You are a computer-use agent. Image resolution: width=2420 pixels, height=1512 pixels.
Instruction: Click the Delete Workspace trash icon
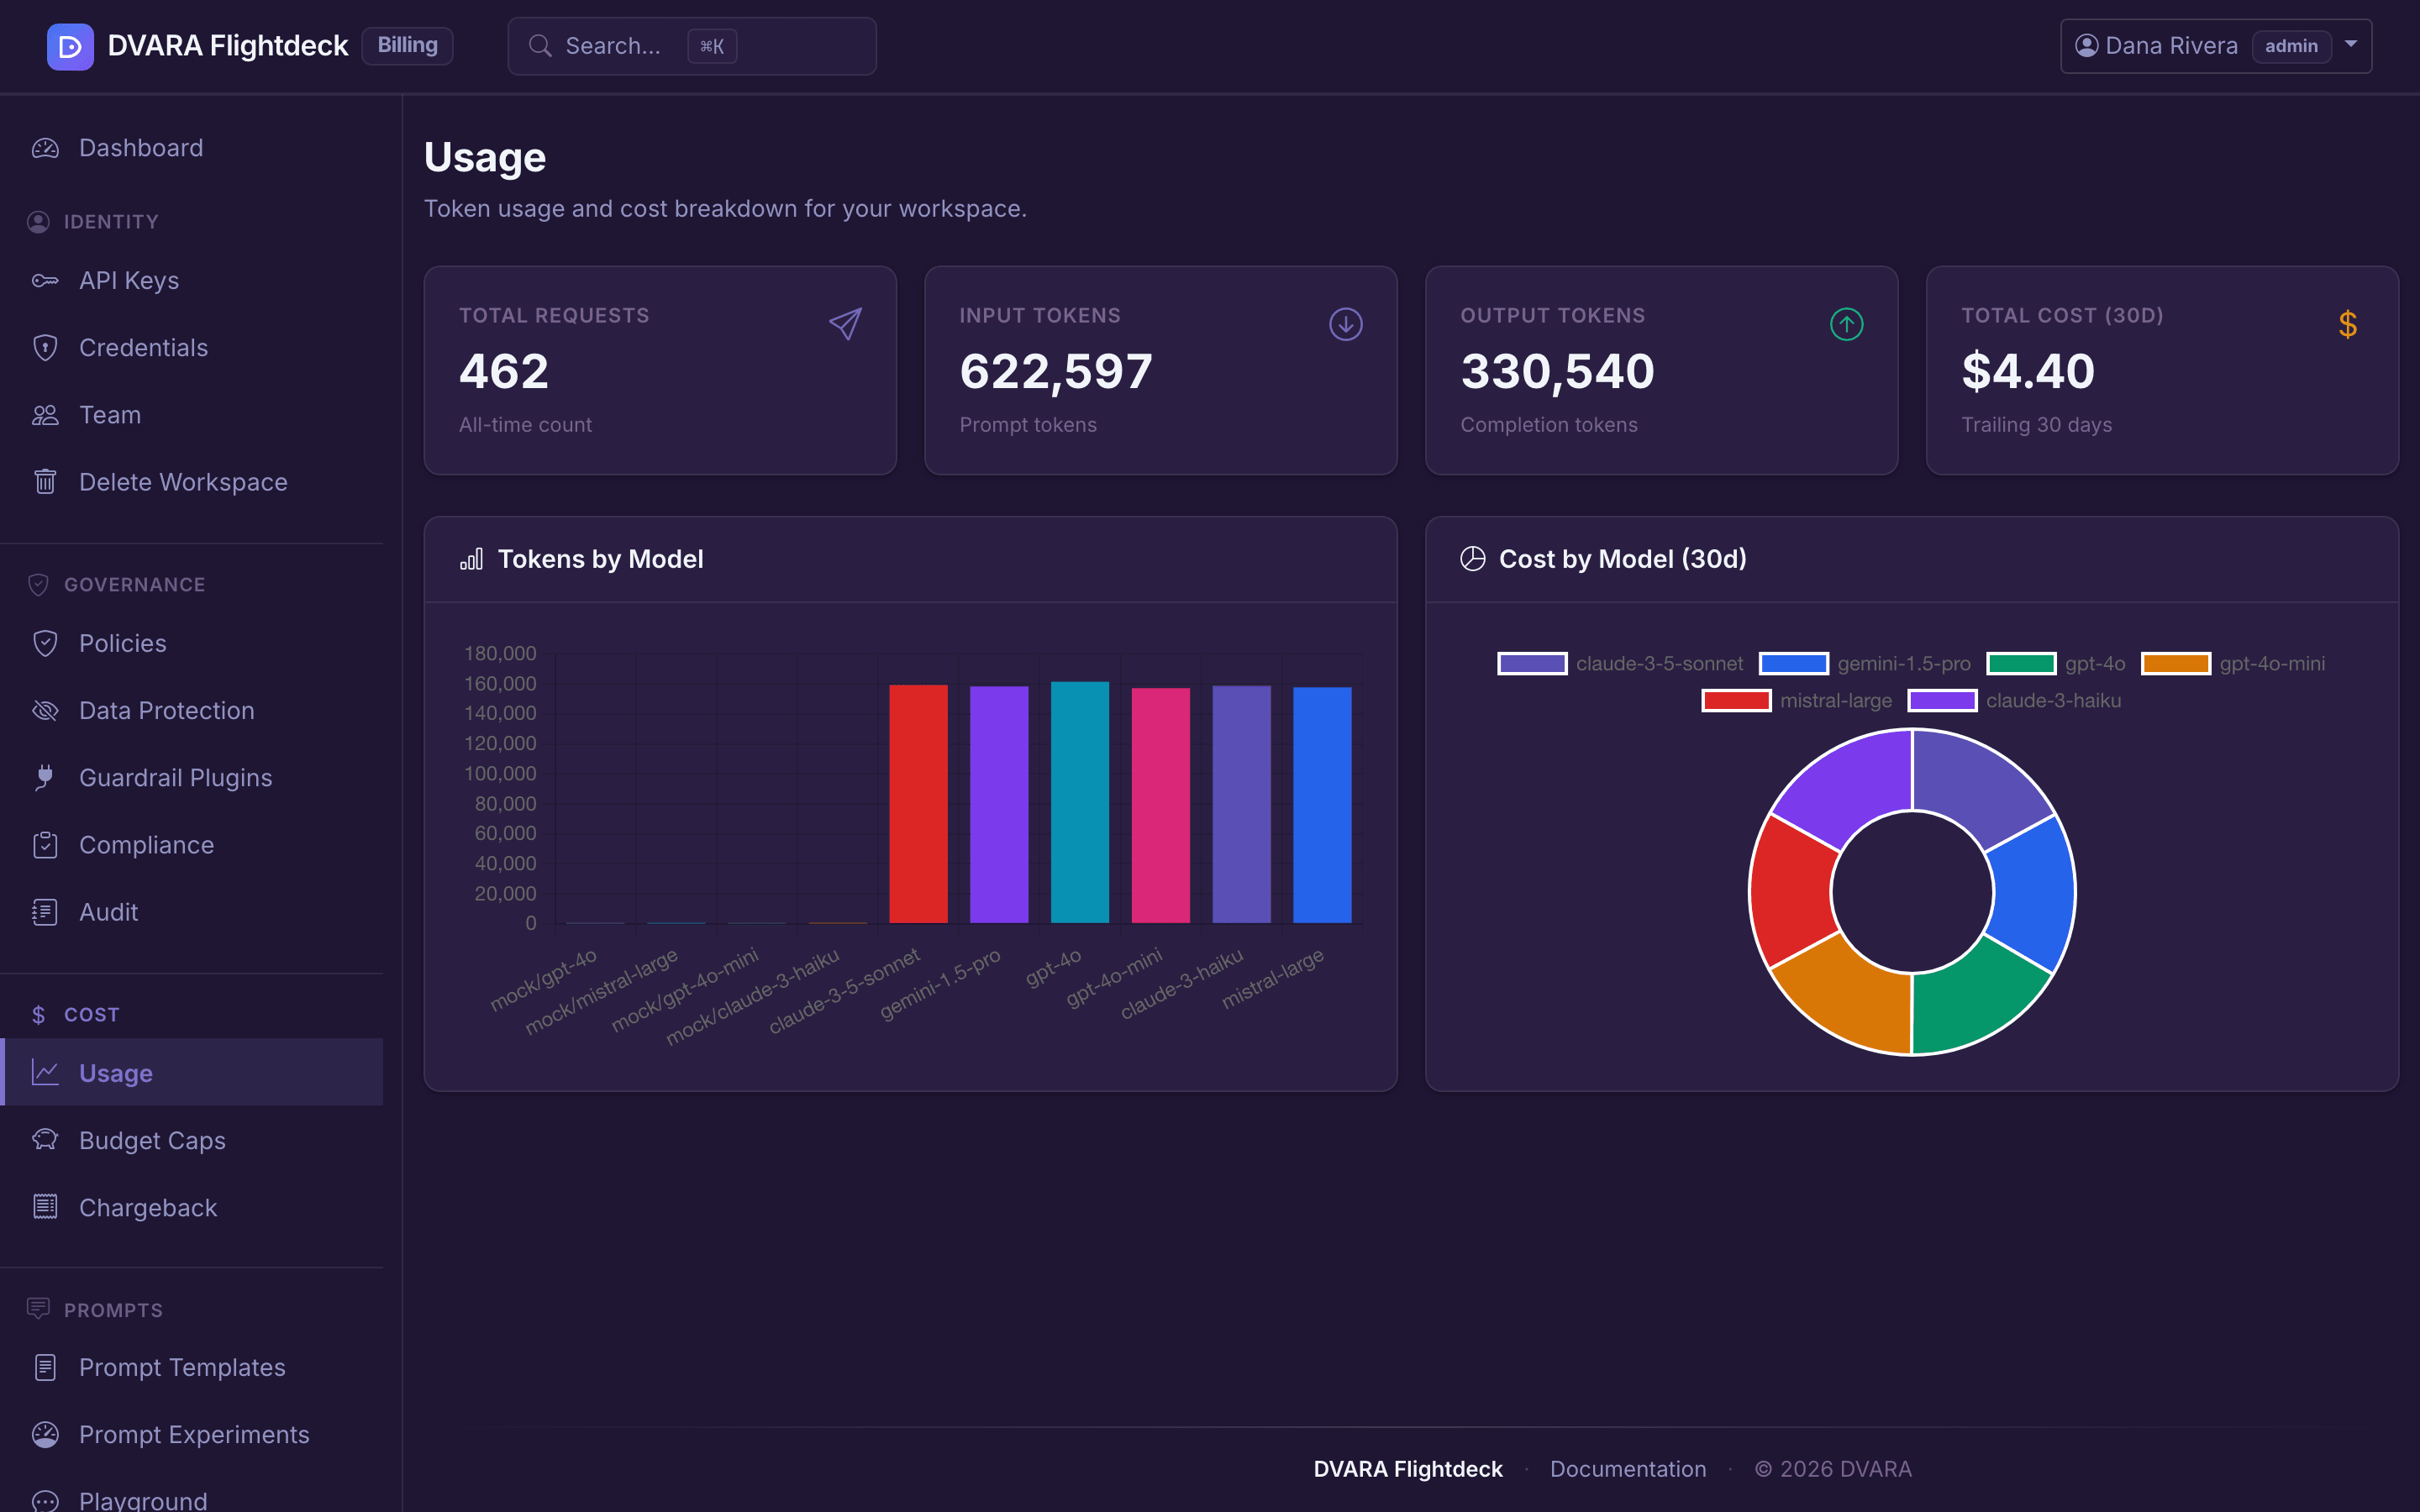(45, 482)
